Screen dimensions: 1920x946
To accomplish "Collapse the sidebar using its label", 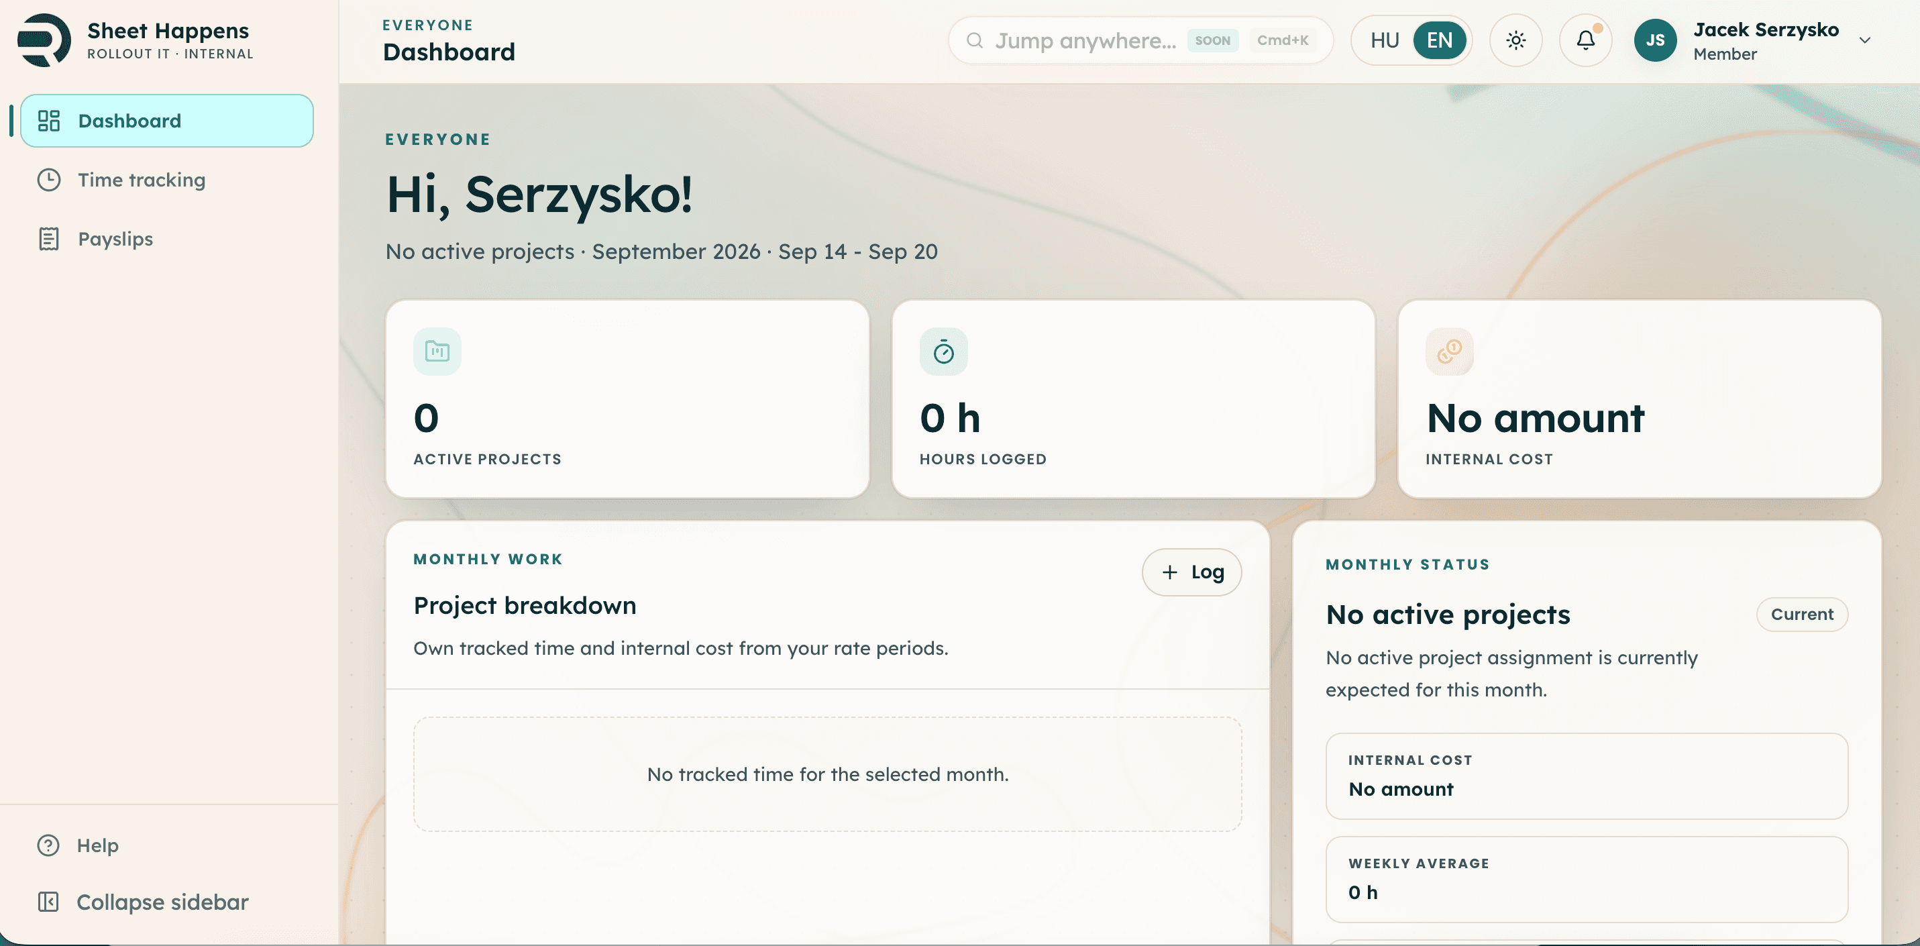I will point(162,902).
